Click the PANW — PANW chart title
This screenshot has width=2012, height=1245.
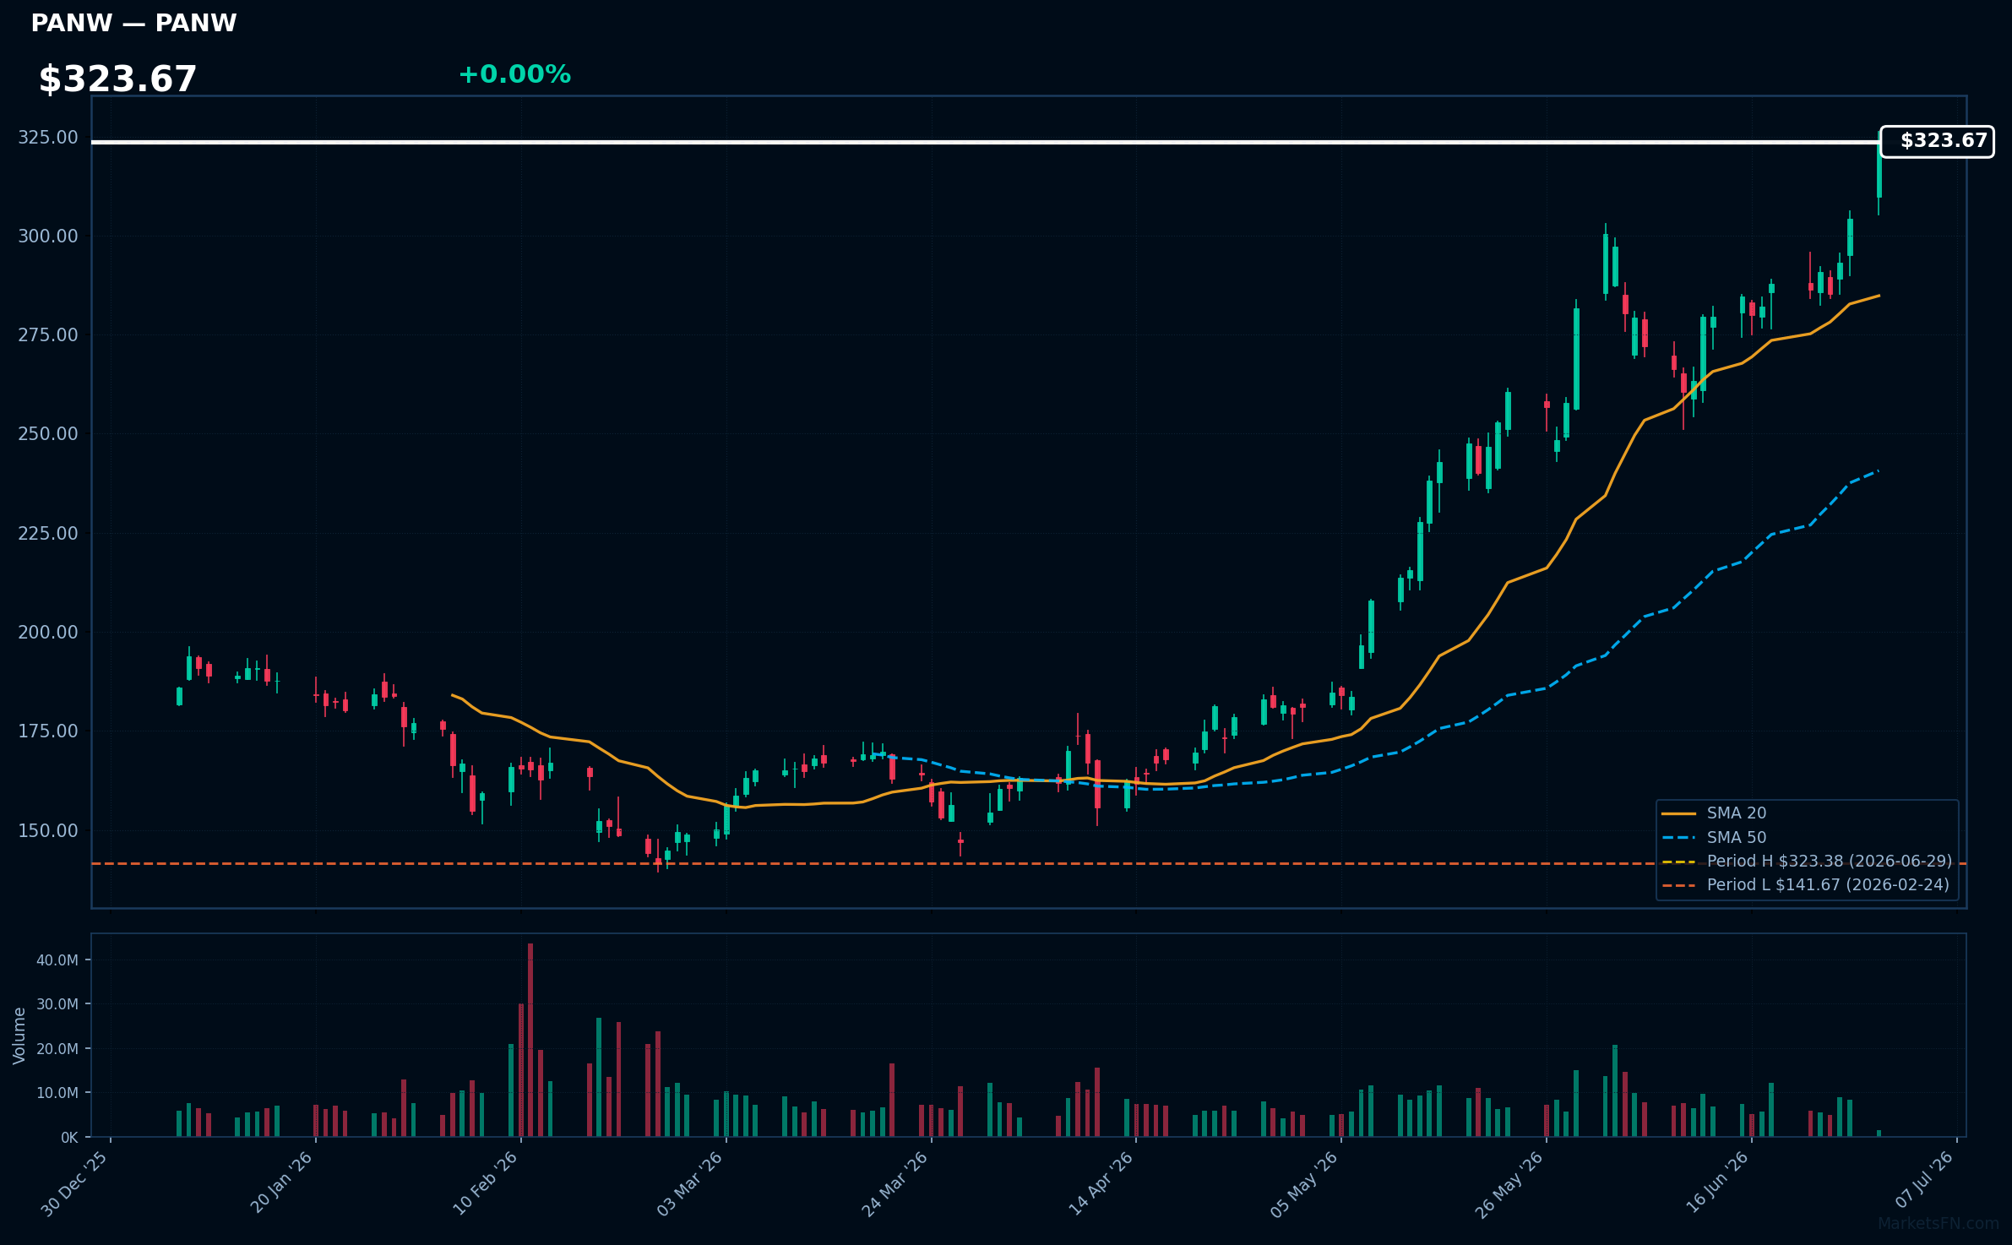[x=133, y=24]
